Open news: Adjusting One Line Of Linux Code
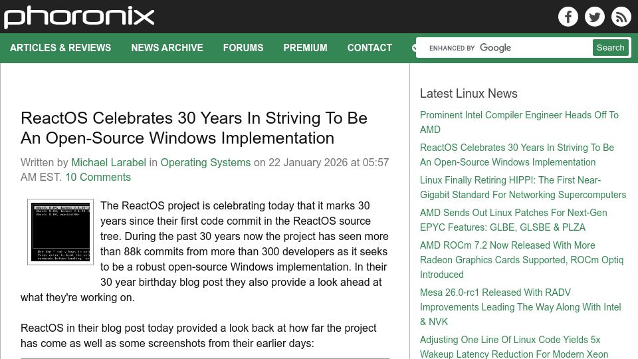Screen dimensions: 638x359 [x=514, y=346]
